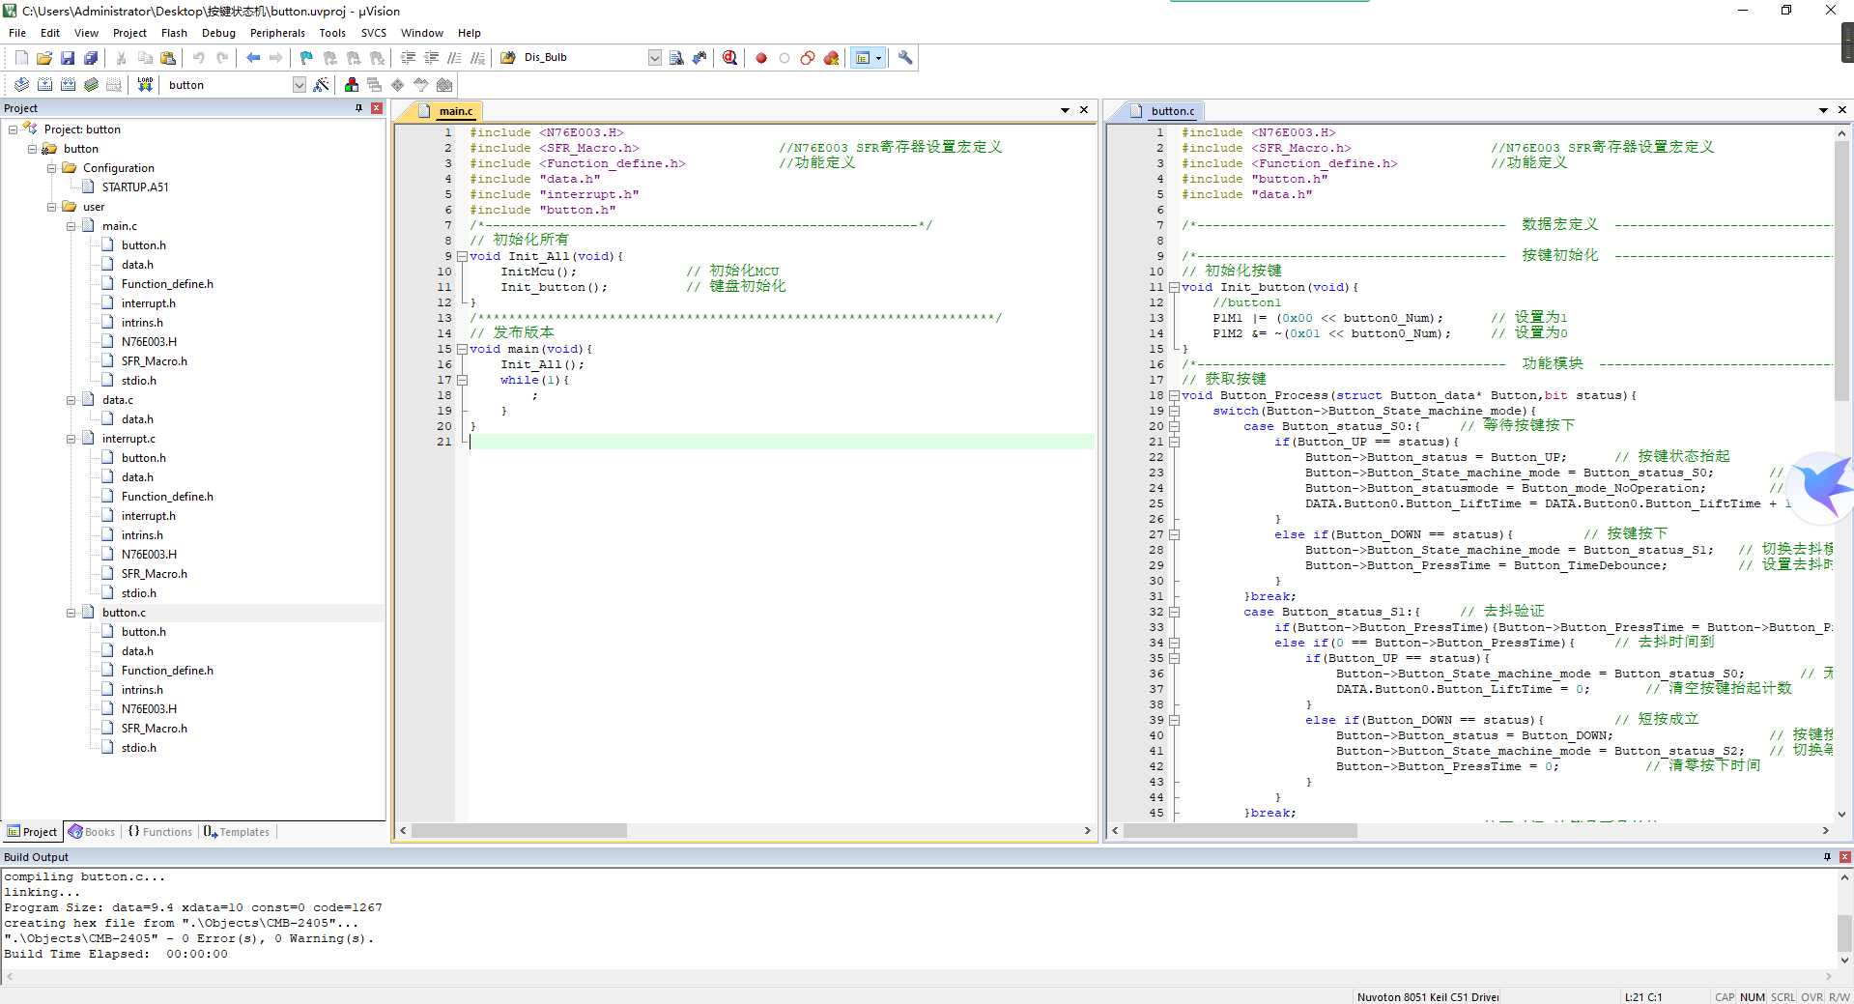Click main.c horizontal scrollbar thumb
Screen dimensions: 1854x1004
coord(519,831)
